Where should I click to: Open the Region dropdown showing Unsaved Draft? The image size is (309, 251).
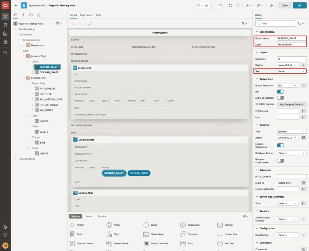288,65
